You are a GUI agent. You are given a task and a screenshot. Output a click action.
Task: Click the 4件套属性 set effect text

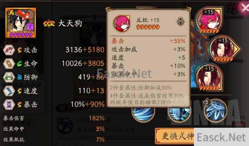tap(147, 99)
